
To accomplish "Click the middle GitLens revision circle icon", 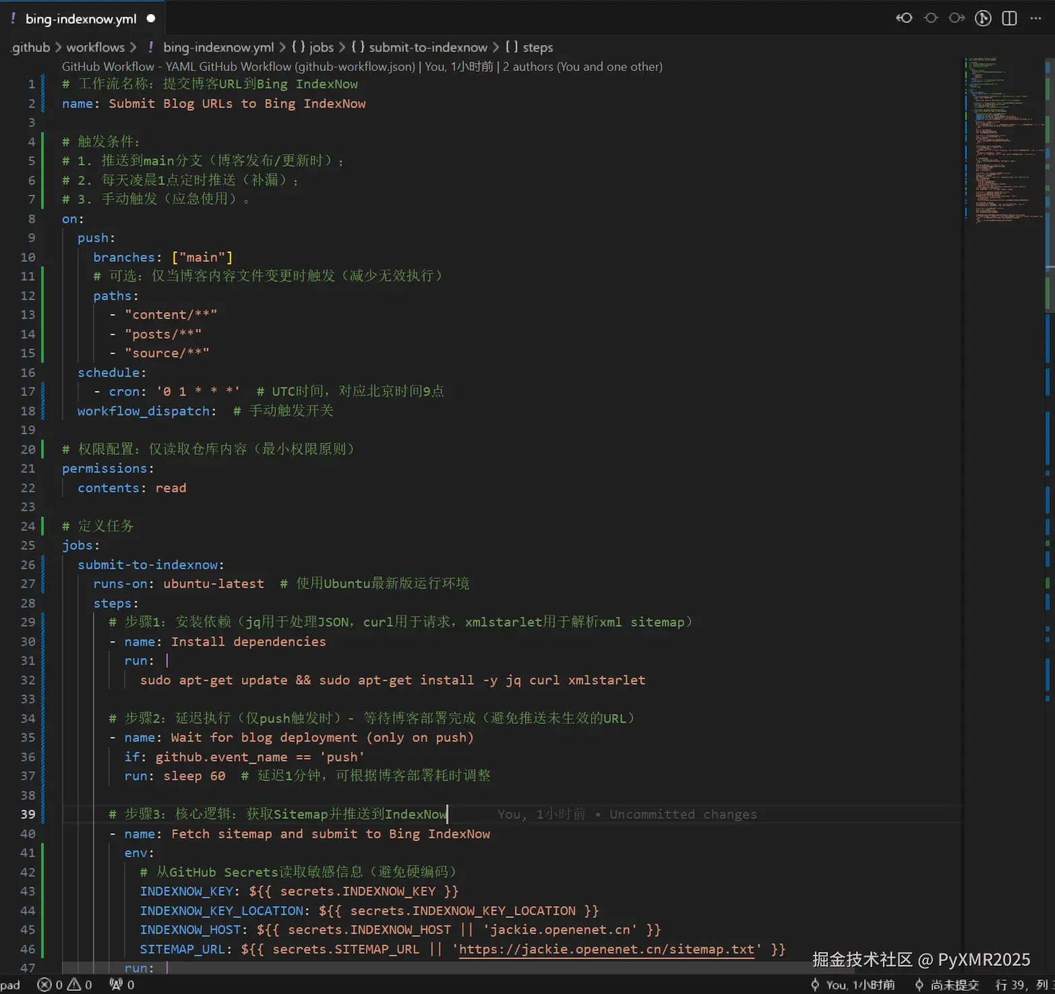I will tap(931, 18).
